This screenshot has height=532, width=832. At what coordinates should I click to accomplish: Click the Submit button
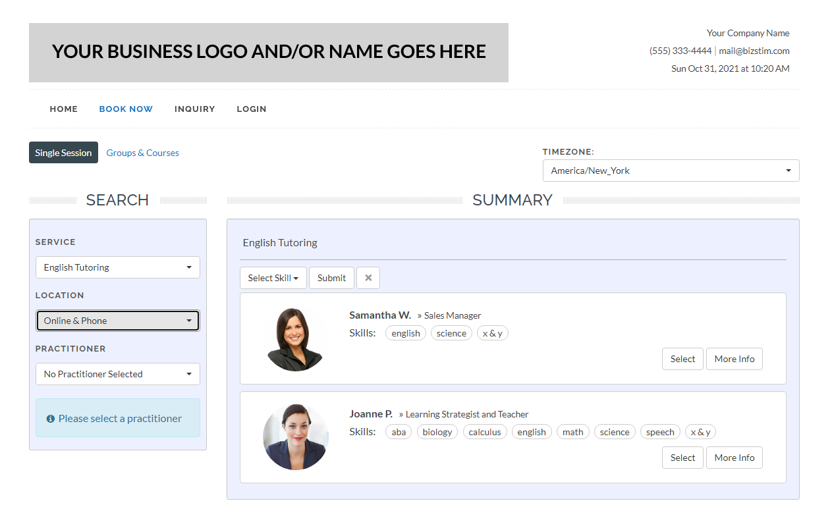(x=331, y=277)
